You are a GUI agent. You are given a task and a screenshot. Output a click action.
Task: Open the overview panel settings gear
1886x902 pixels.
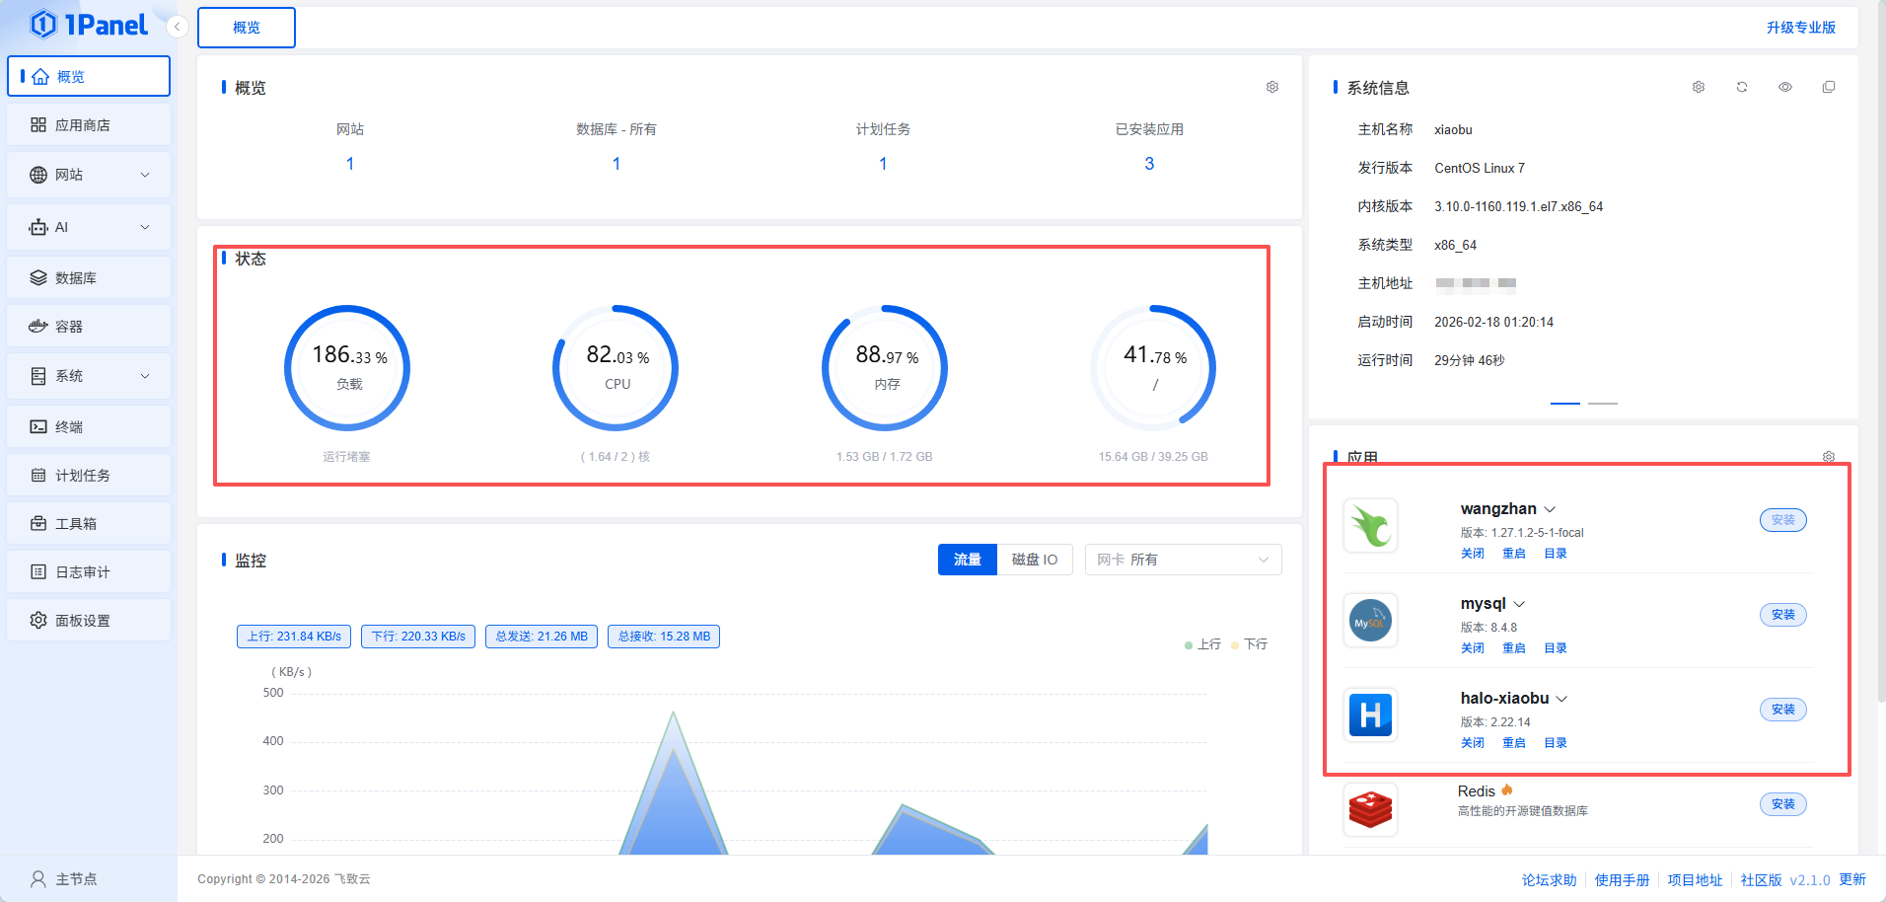tap(1272, 87)
